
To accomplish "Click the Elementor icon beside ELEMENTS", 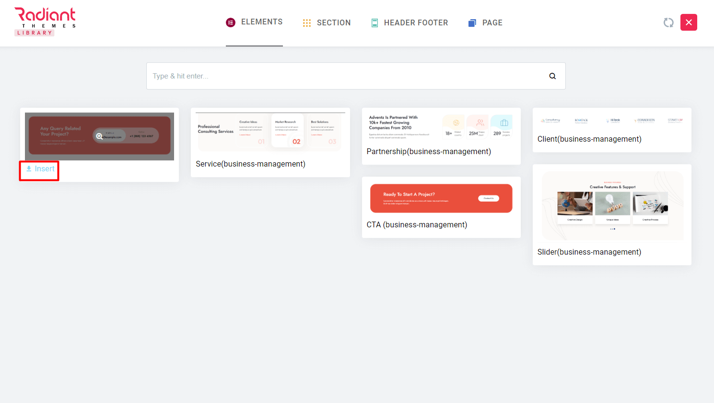I will point(231,22).
